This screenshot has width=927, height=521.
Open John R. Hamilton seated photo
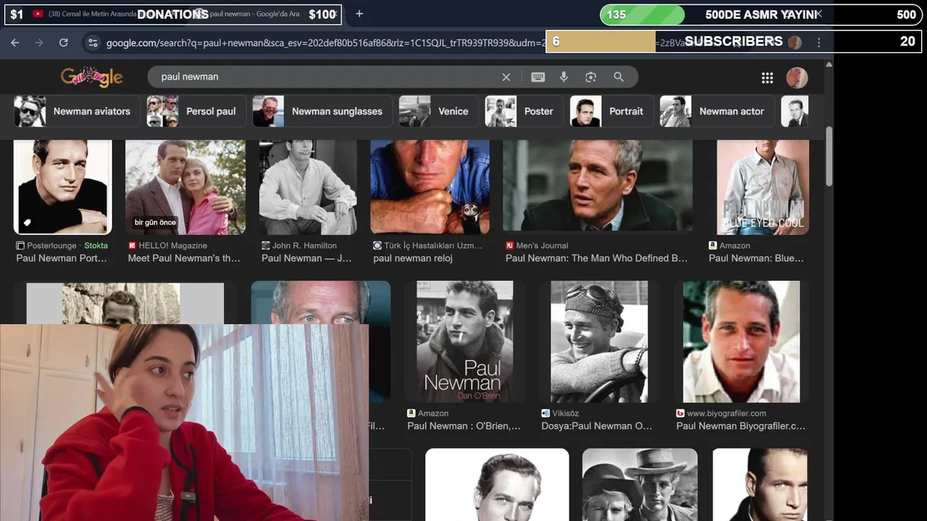tap(308, 187)
